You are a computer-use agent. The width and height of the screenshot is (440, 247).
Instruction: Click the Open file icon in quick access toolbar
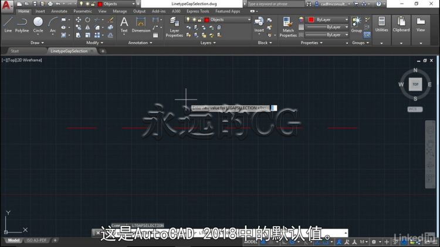[27, 4]
